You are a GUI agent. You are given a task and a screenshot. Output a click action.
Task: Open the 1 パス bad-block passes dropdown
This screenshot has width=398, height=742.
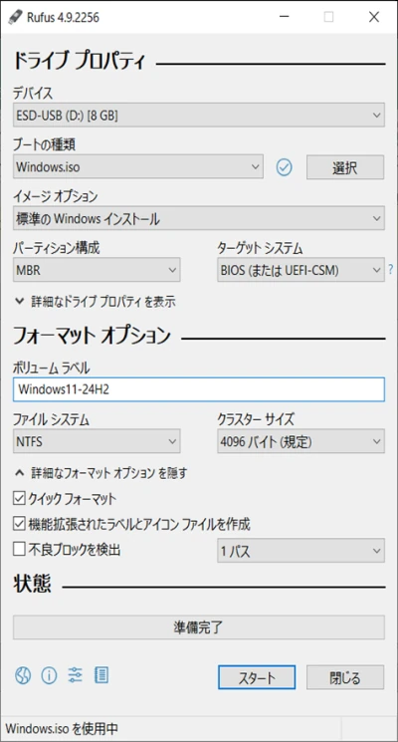300,551
